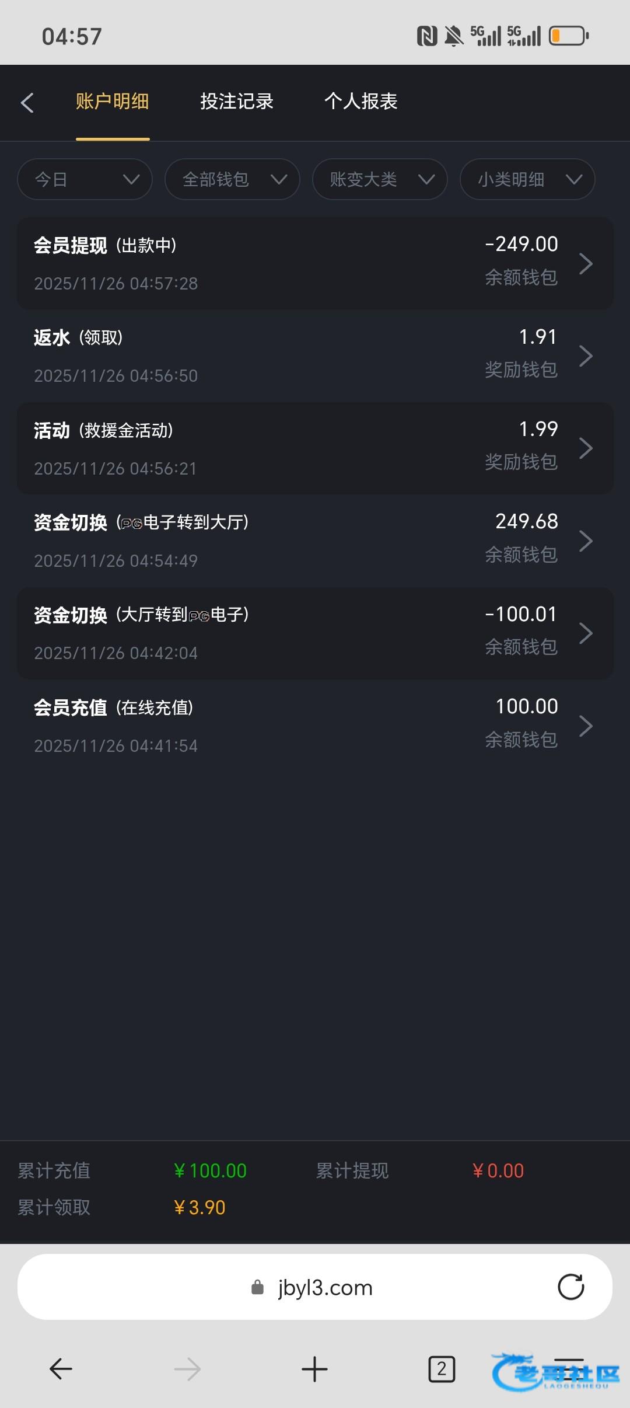Open the browser menu icon

tap(569, 1369)
